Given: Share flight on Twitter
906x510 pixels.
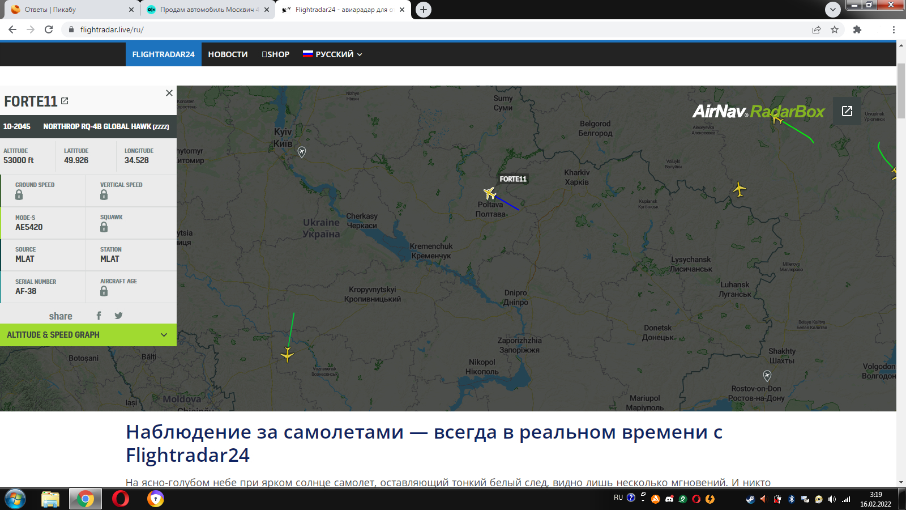Looking at the screenshot, I should coord(118,316).
